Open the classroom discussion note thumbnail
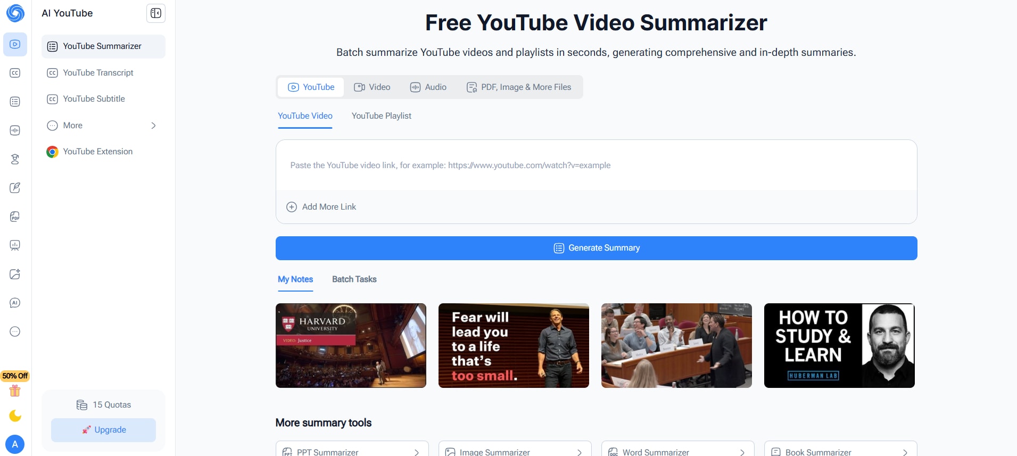 676,345
